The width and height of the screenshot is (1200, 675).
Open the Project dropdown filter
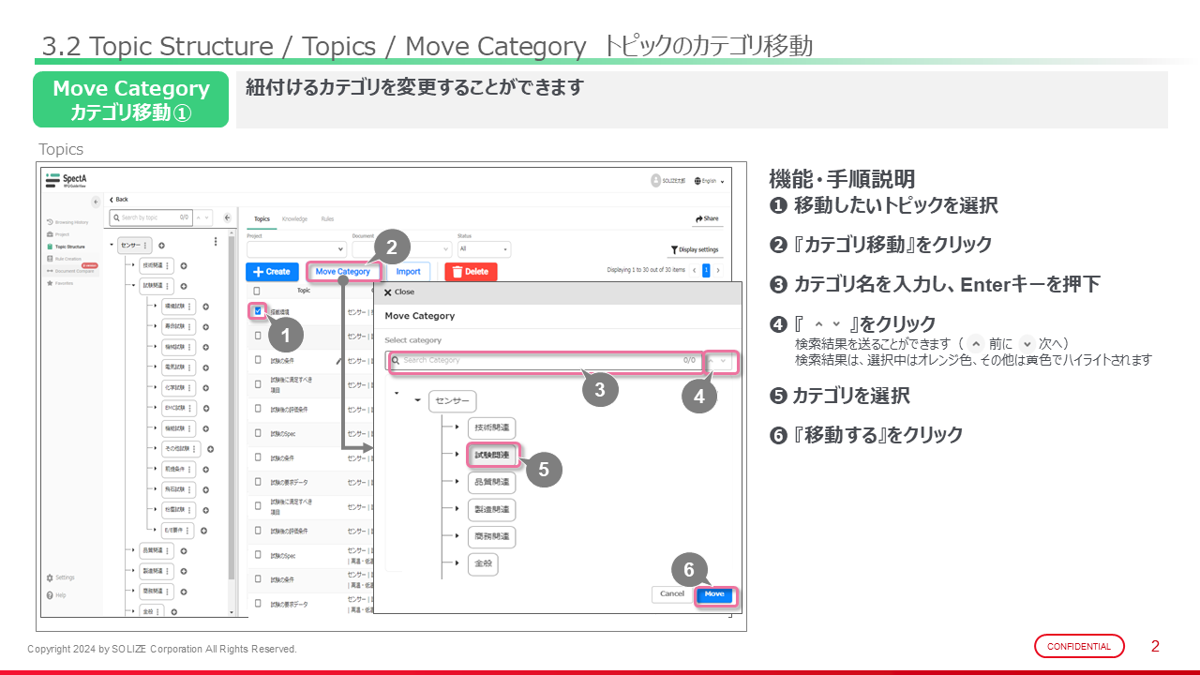point(296,250)
